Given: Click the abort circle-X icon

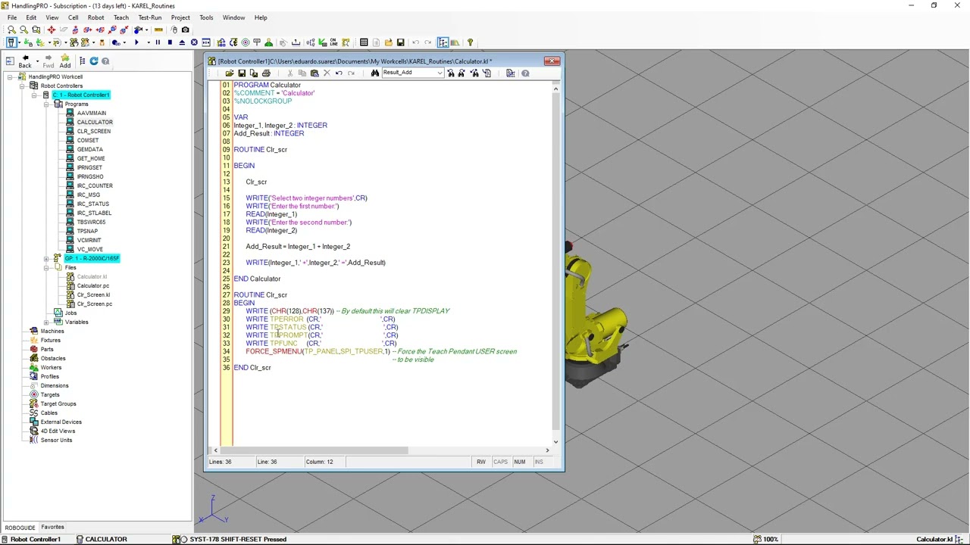Looking at the screenshot, I should (x=194, y=42).
